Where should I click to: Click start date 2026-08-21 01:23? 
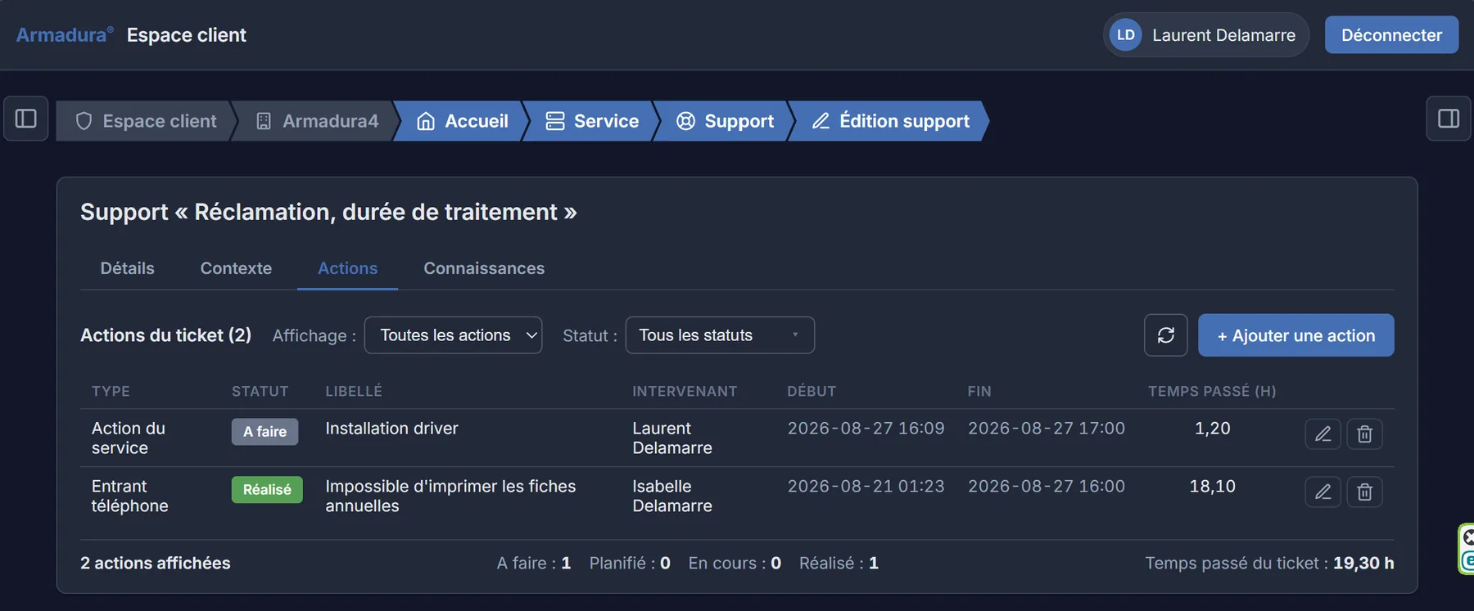866,487
